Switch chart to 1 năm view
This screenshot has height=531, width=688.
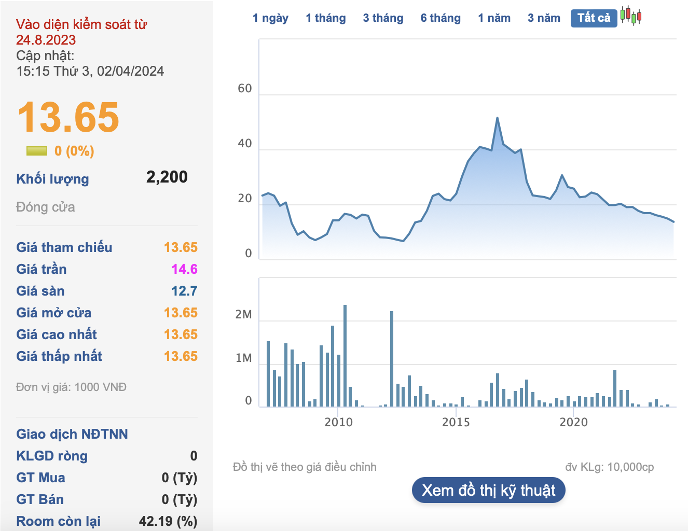(494, 18)
